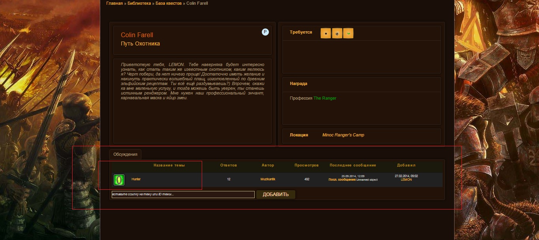Click the Просмотров column header
The width and height of the screenshot is (539, 240).
coord(306,165)
